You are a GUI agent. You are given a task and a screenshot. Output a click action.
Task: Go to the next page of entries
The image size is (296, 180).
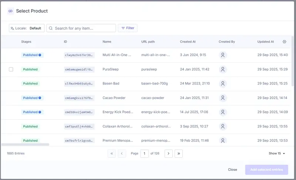click(169, 154)
